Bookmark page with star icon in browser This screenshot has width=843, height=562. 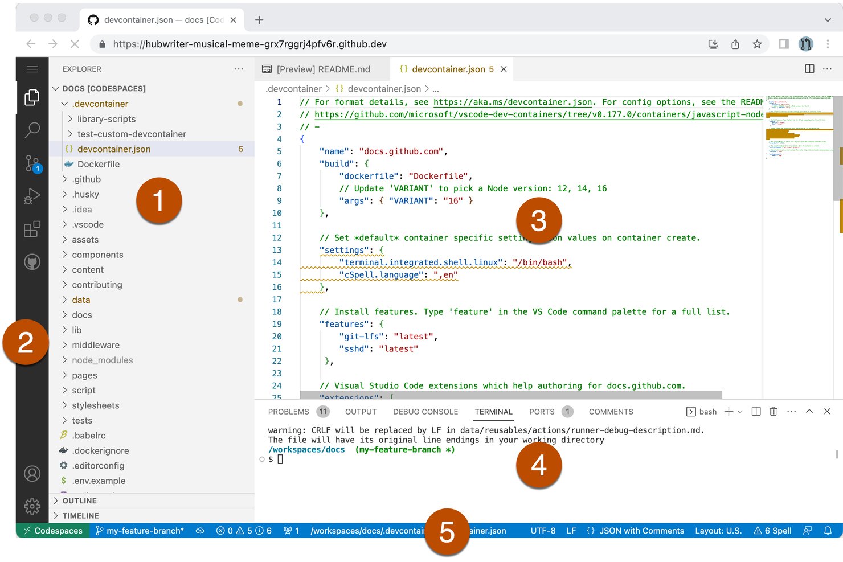coord(757,44)
